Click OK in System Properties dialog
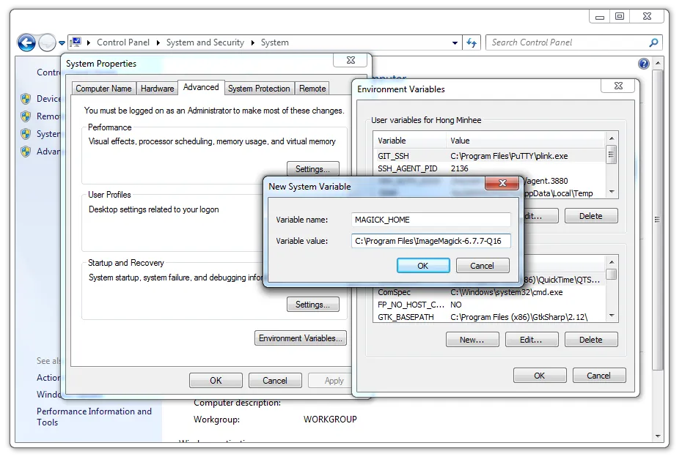The image size is (682, 462). click(216, 381)
